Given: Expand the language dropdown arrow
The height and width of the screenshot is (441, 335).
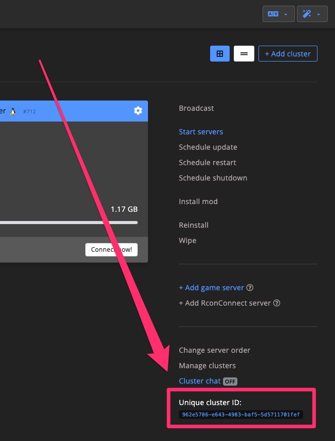Looking at the screenshot, I should [x=286, y=14].
